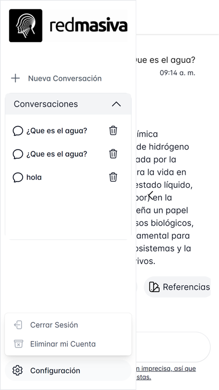Click the gear icon next to Configuración

[x=17, y=370]
